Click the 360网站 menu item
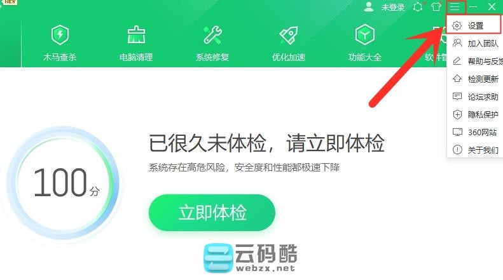Screen dimensions: 503x280 click(x=475, y=132)
